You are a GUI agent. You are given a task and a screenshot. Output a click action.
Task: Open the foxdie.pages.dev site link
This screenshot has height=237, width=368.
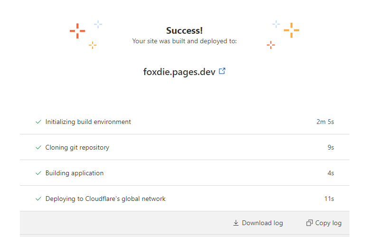179,72
